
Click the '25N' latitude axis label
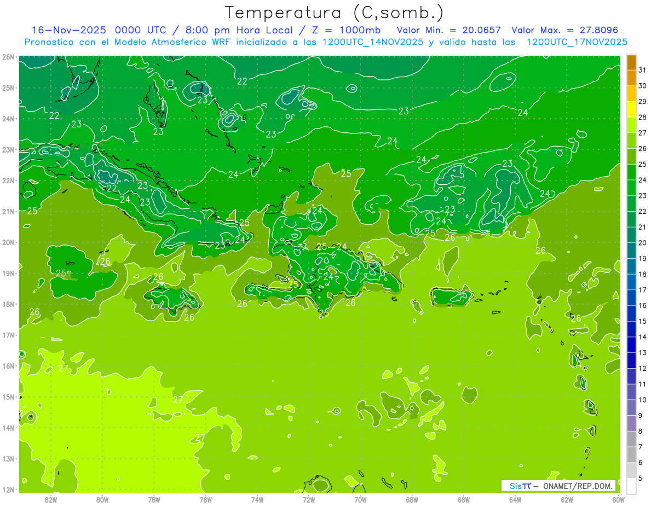pyautogui.click(x=8, y=88)
